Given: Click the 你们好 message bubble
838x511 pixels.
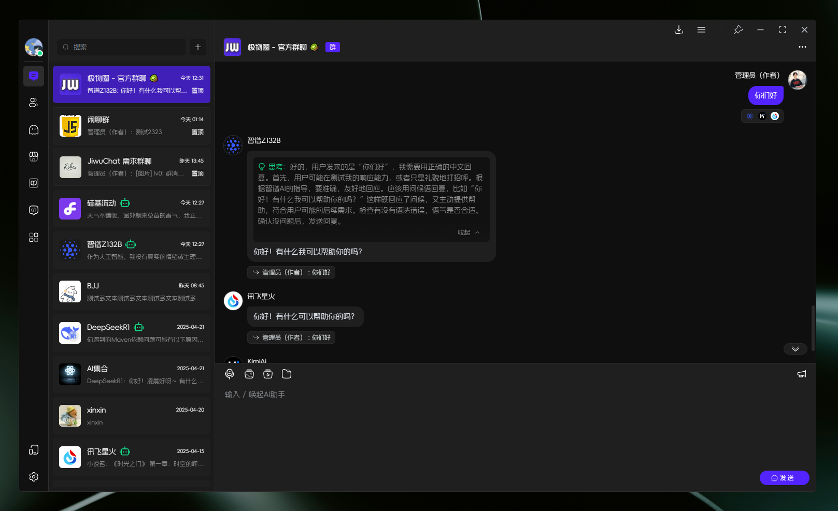Looking at the screenshot, I should (766, 95).
